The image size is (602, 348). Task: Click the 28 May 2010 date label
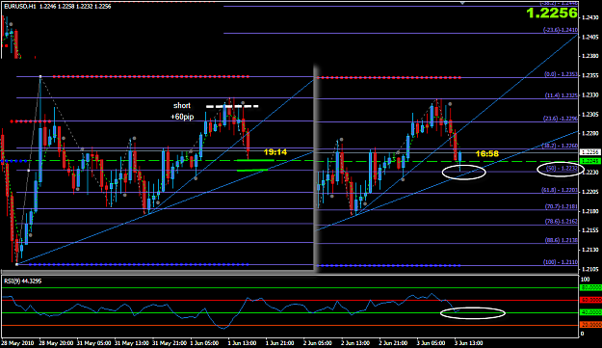17,343
